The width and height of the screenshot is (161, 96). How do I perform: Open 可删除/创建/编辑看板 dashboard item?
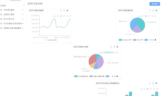click(x=12, y=28)
